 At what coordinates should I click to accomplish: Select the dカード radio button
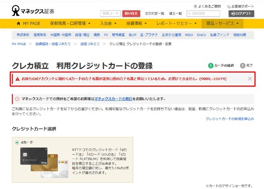(x=17, y=143)
